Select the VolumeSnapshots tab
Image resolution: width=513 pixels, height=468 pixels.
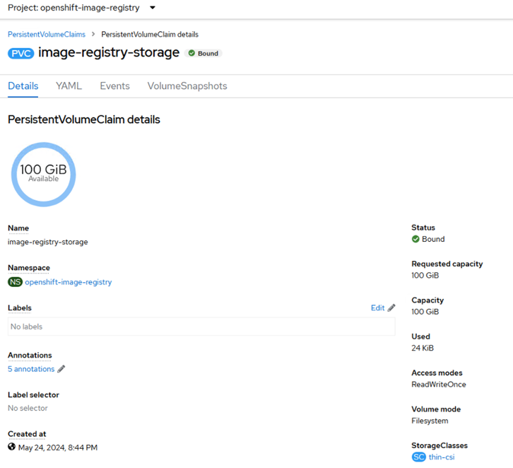click(187, 86)
